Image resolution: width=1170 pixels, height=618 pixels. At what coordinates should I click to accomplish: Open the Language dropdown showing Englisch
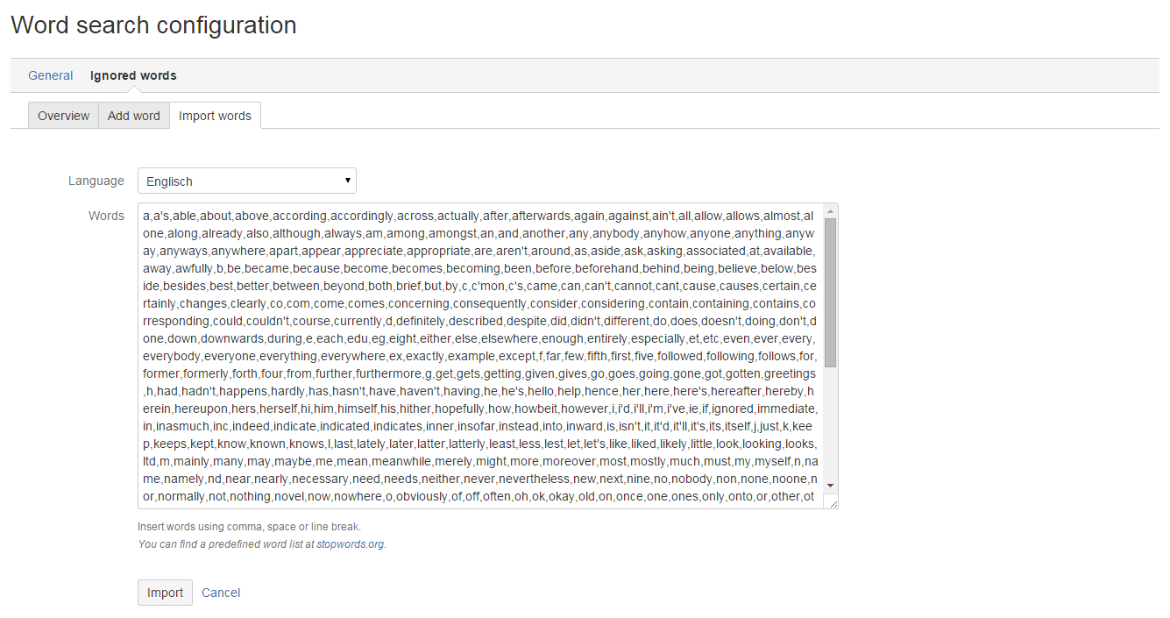pos(246,181)
